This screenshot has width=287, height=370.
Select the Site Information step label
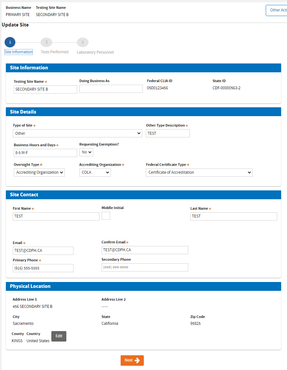(19, 52)
